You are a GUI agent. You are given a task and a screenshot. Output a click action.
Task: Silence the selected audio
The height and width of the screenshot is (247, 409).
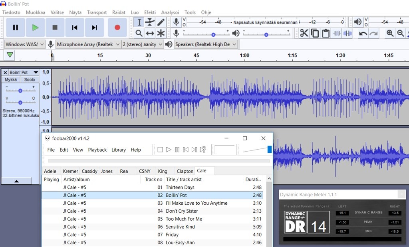point(347,34)
